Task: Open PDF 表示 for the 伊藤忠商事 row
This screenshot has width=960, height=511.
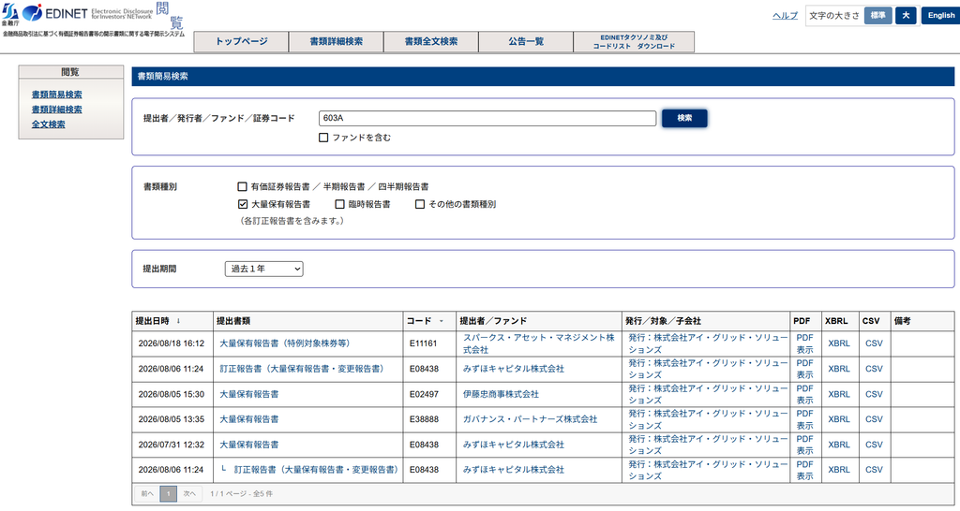Action: pos(804,394)
